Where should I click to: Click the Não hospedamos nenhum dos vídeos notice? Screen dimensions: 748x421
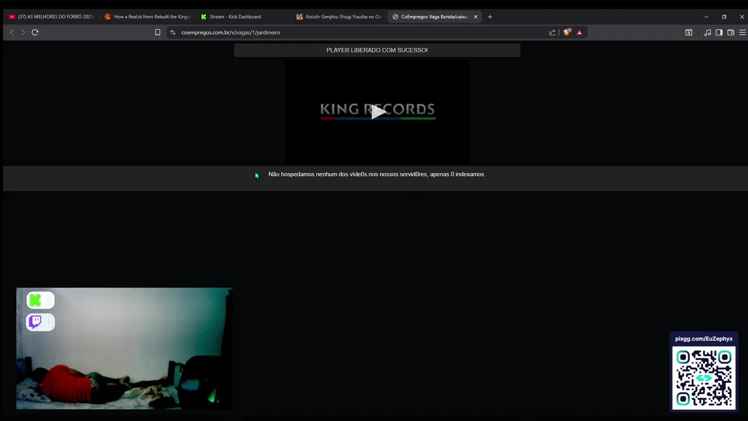click(376, 174)
